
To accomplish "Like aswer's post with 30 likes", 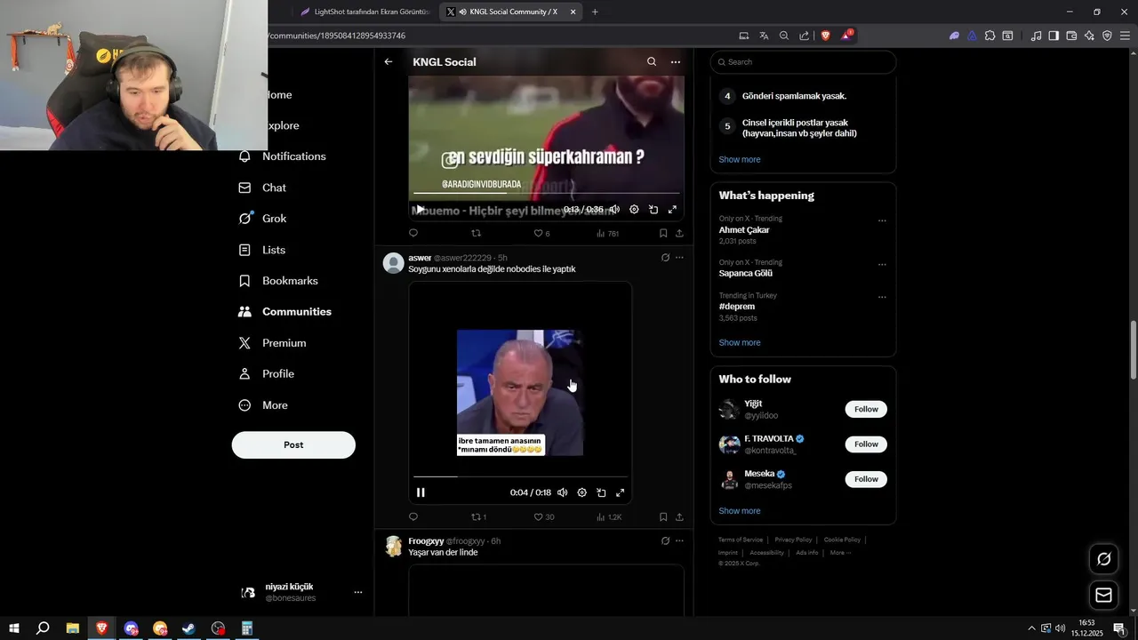I will (544, 516).
